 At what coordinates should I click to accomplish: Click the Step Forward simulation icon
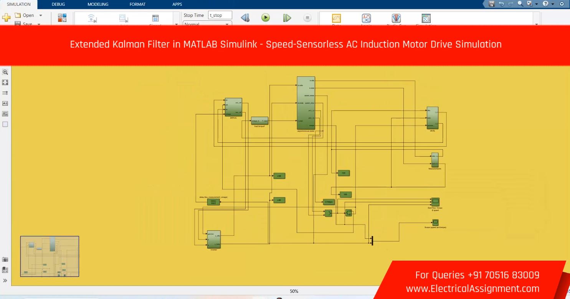tap(287, 18)
